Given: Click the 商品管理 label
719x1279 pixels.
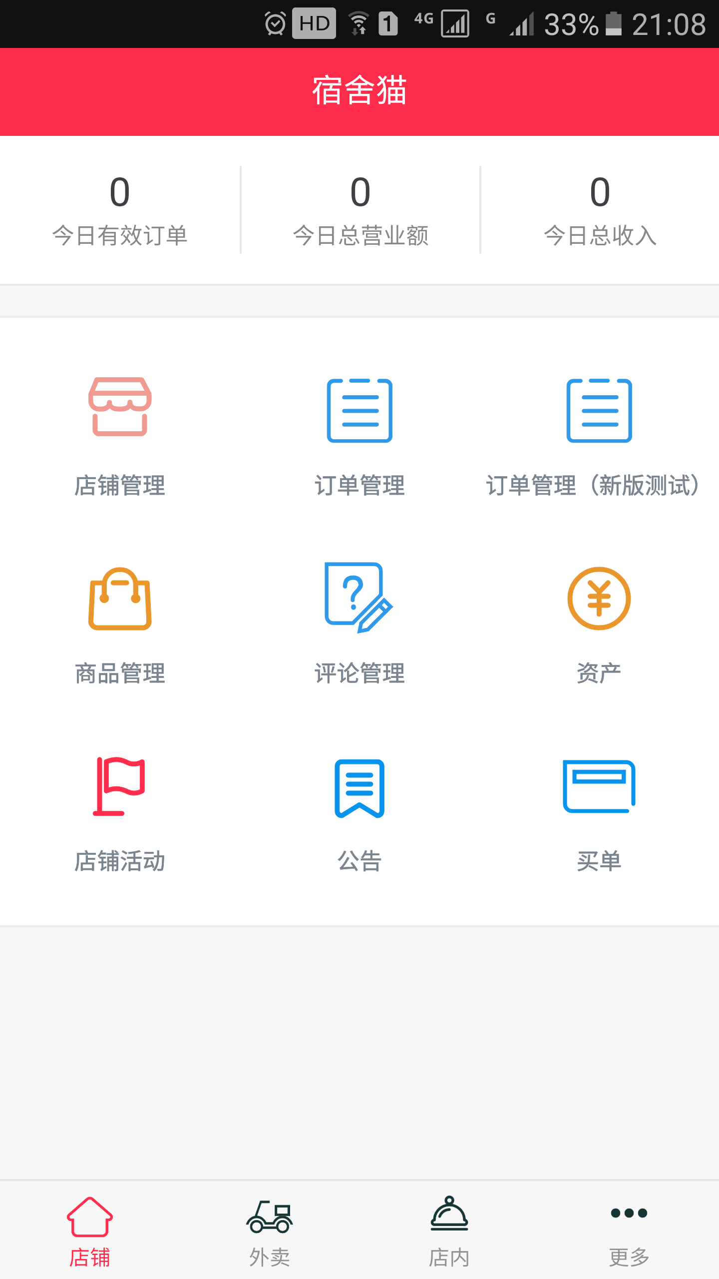Looking at the screenshot, I should coord(120,673).
